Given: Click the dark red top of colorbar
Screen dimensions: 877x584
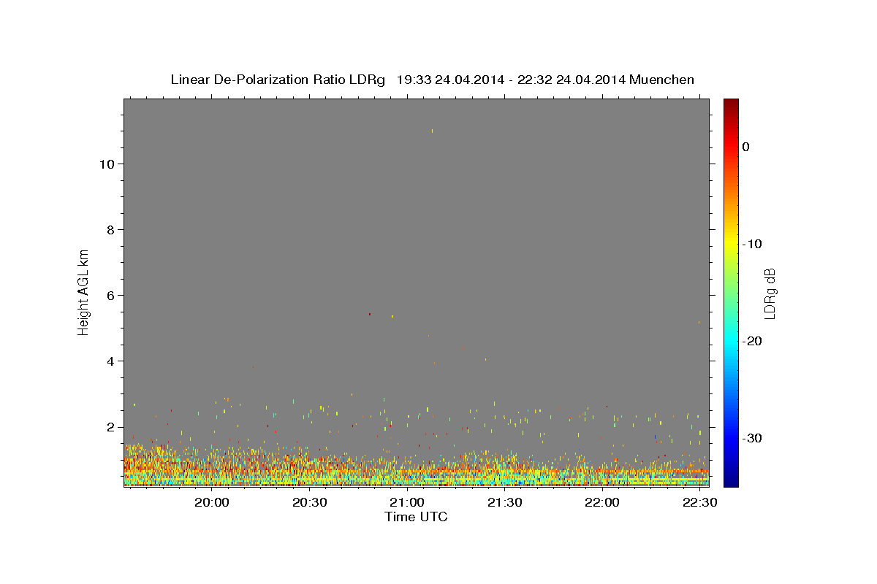Looking at the screenshot, I should coord(731,104).
